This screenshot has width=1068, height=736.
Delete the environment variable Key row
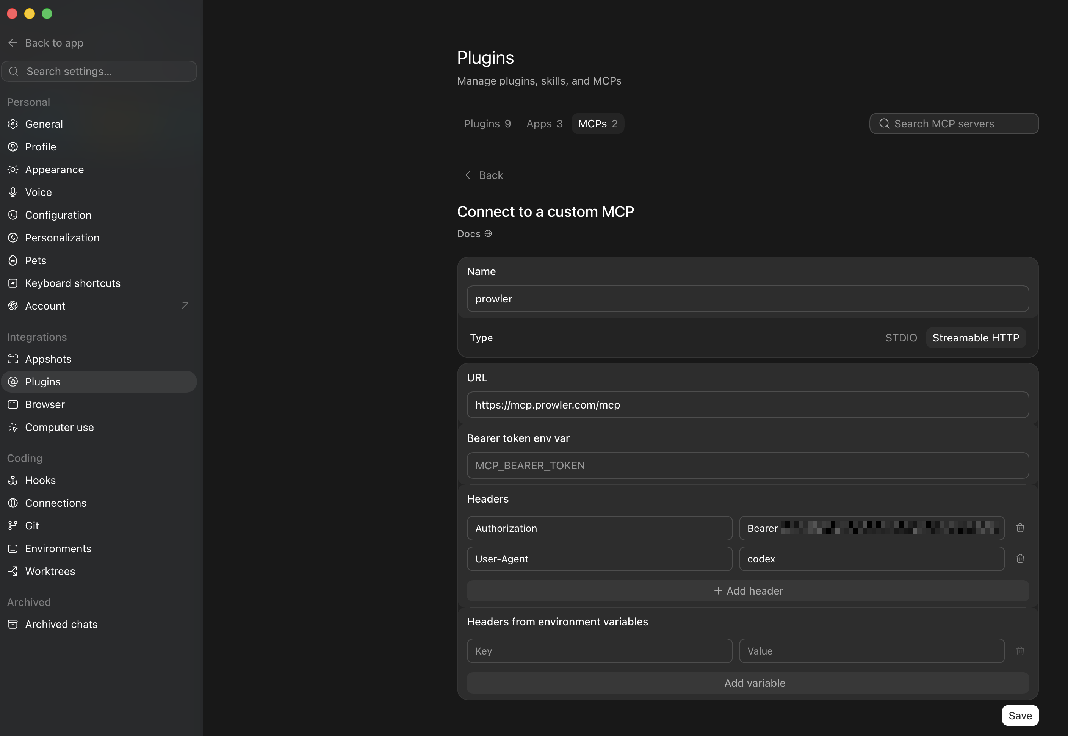point(1020,651)
